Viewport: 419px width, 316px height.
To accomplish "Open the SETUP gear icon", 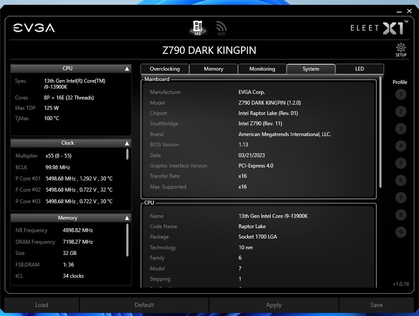I will coord(401,50).
